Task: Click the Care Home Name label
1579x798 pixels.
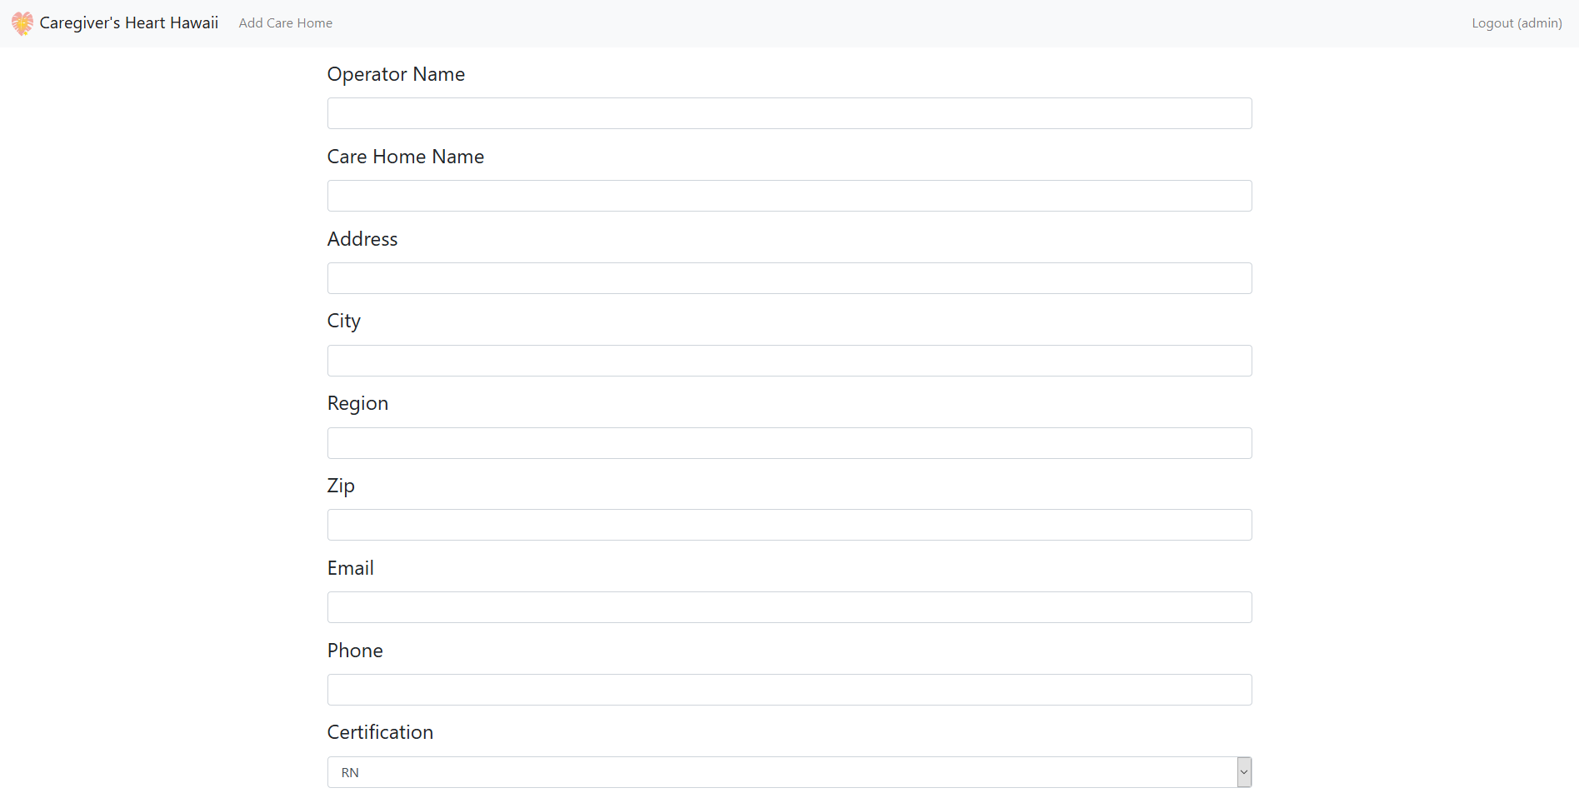Action: point(406,157)
